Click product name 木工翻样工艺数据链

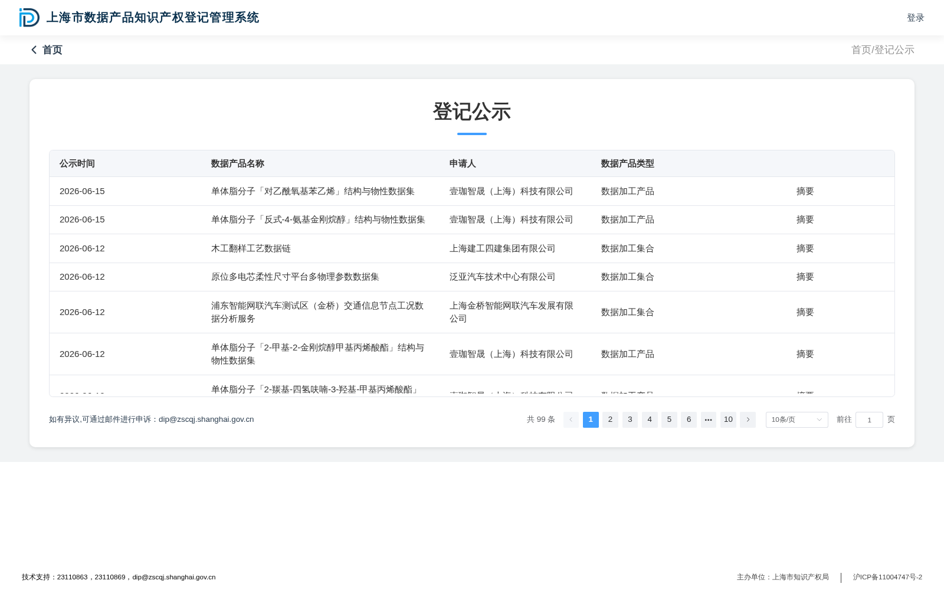click(251, 248)
